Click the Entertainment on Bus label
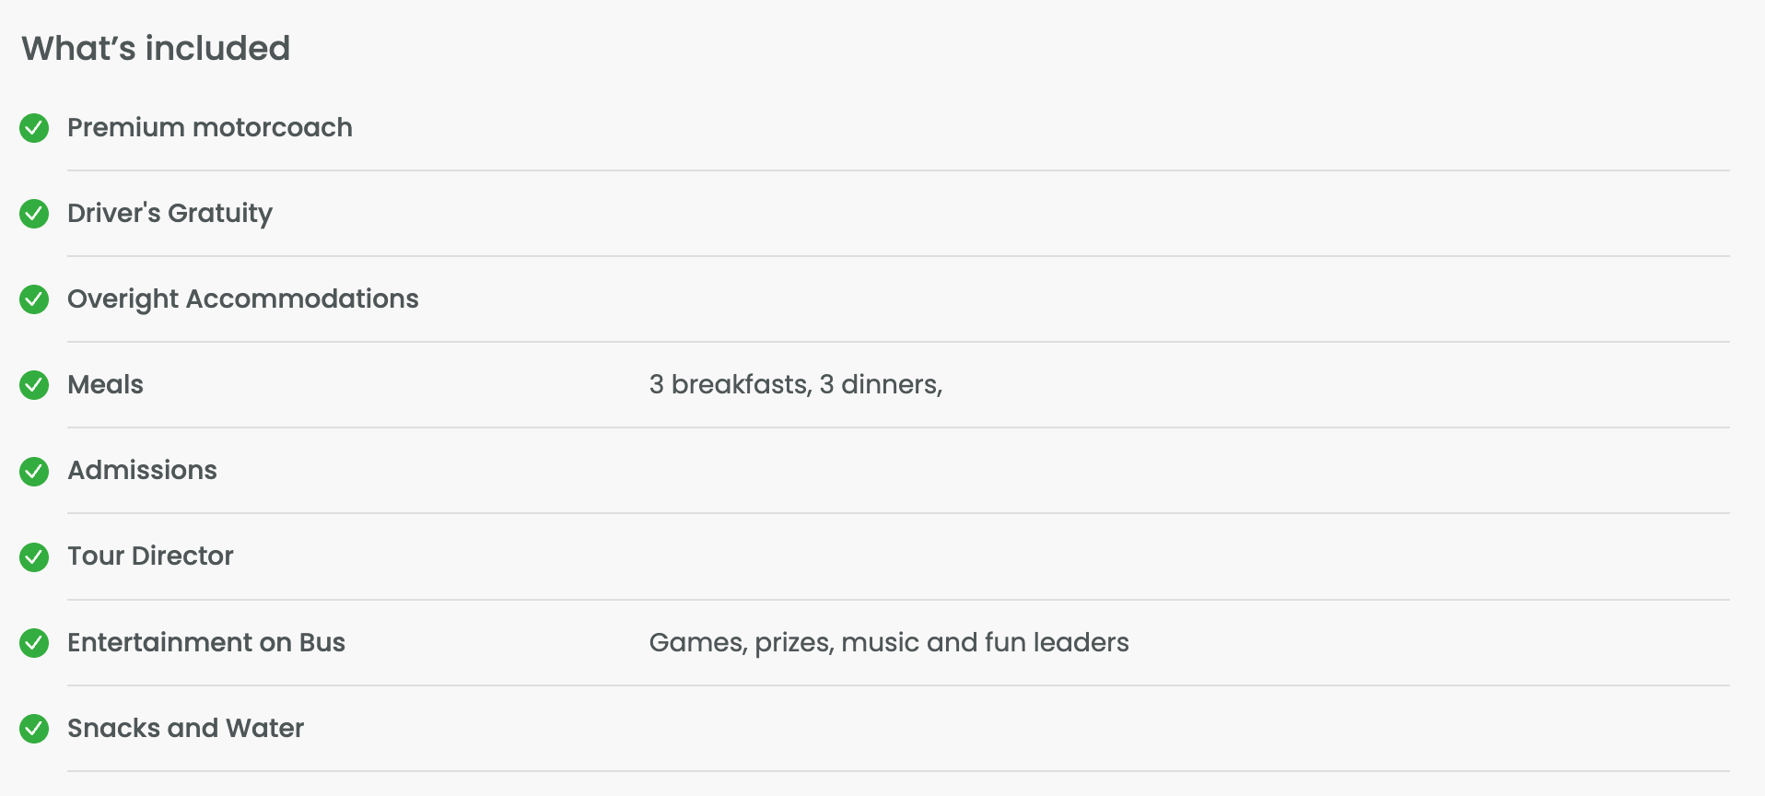The image size is (1765, 796). click(205, 642)
